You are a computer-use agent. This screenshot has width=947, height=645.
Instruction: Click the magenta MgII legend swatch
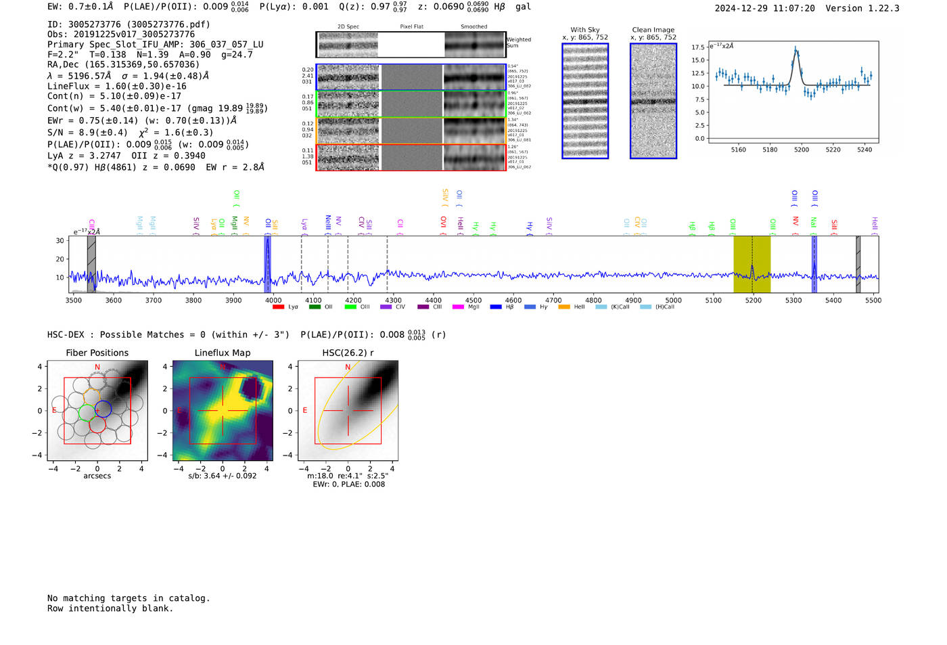[459, 307]
